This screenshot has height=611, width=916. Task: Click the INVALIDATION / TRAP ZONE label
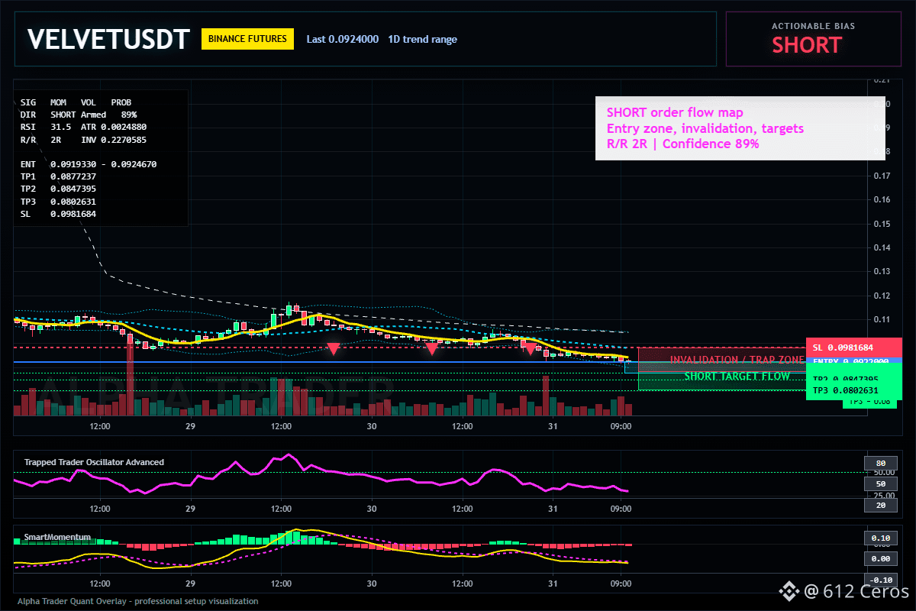(737, 360)
